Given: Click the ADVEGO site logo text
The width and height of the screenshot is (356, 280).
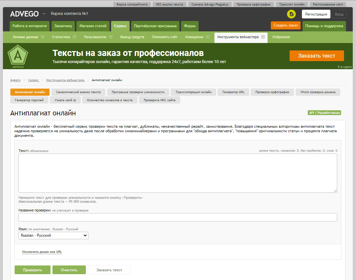Looking at the screenshot, I should pos(24,14).
